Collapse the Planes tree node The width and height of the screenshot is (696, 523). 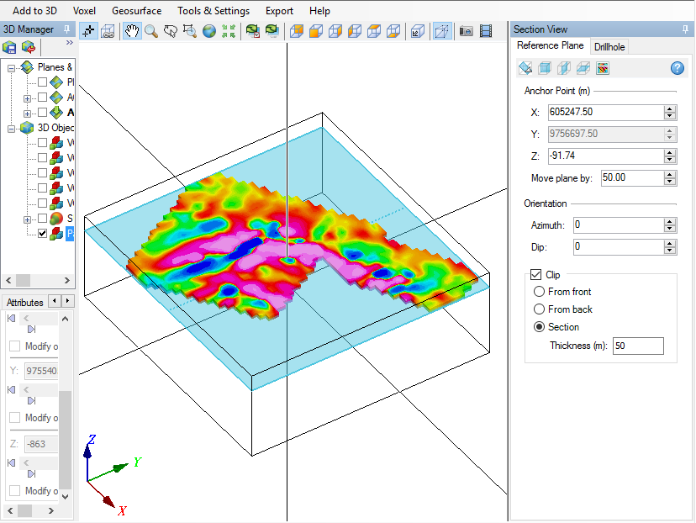click(13, 67)
